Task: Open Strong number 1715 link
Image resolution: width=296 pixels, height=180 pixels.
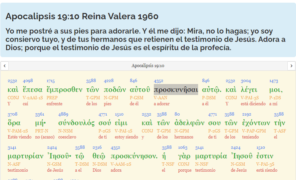Action: [51, 81]
